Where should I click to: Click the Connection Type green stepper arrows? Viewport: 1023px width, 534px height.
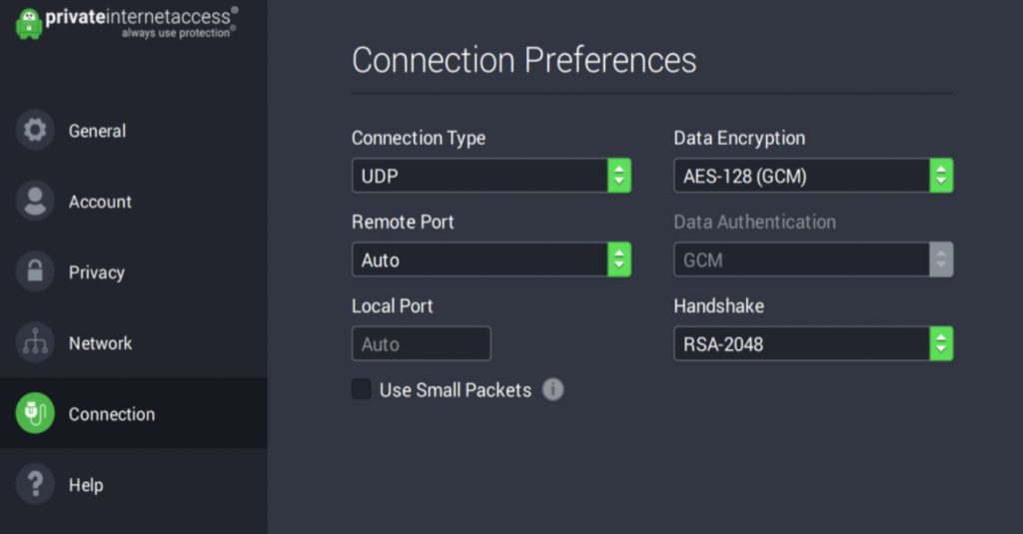click(x=619, y=176)
